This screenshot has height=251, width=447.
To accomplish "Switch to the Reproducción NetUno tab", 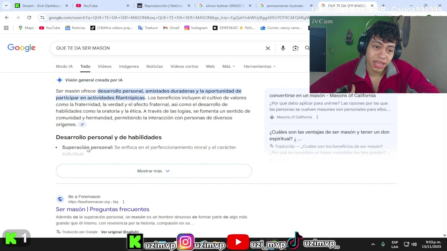I will pos(163,6).
